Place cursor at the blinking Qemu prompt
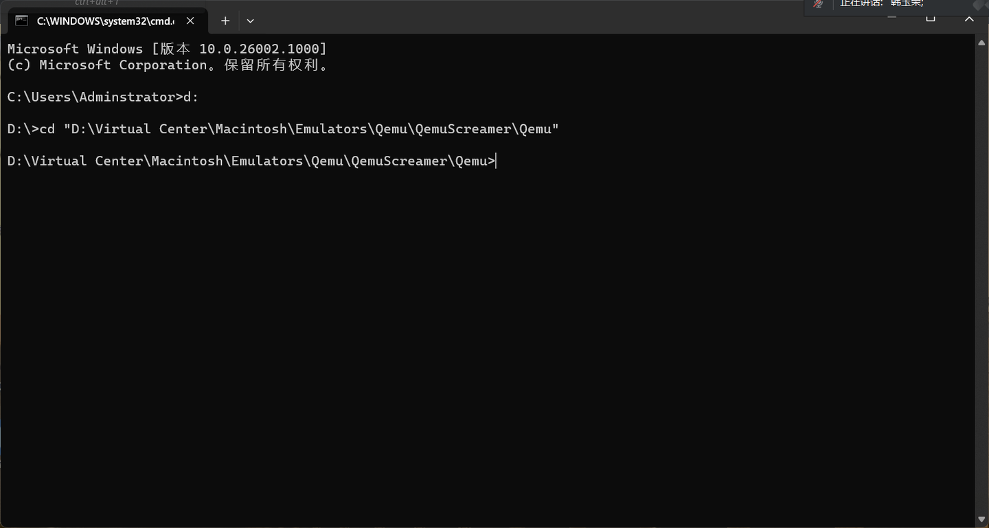Screen dimensions: 989x528 496,161
